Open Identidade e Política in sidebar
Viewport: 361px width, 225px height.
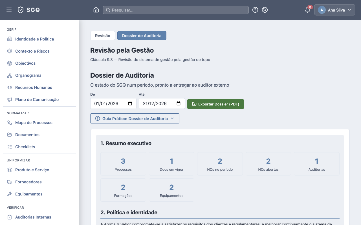[x=39, y=39]
